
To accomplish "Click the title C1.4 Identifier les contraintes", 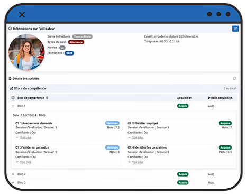I will tap(147, 147).
